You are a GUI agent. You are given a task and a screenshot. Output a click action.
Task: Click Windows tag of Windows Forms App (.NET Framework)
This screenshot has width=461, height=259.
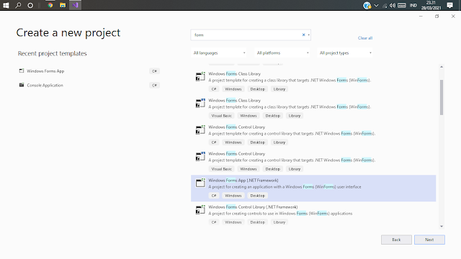coord(233,196)
